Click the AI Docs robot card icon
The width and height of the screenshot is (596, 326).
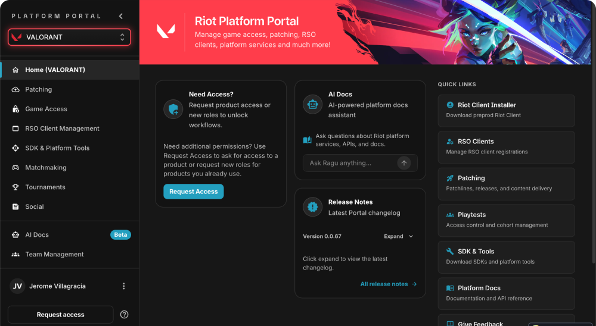tap(312, 104)
